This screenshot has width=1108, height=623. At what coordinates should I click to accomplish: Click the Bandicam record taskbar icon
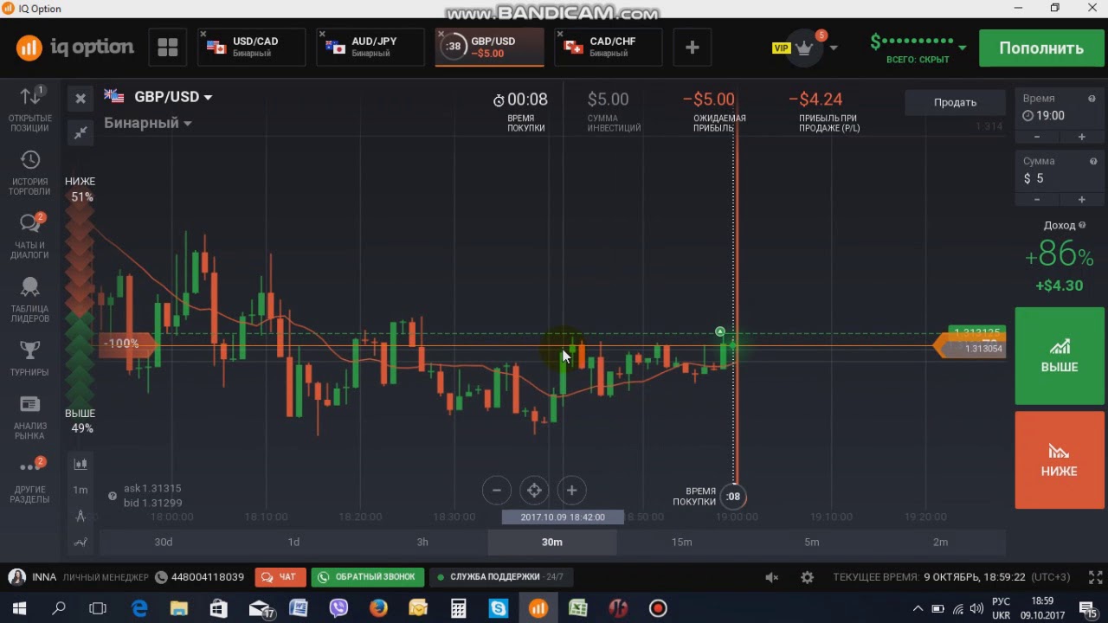point(658,608)
